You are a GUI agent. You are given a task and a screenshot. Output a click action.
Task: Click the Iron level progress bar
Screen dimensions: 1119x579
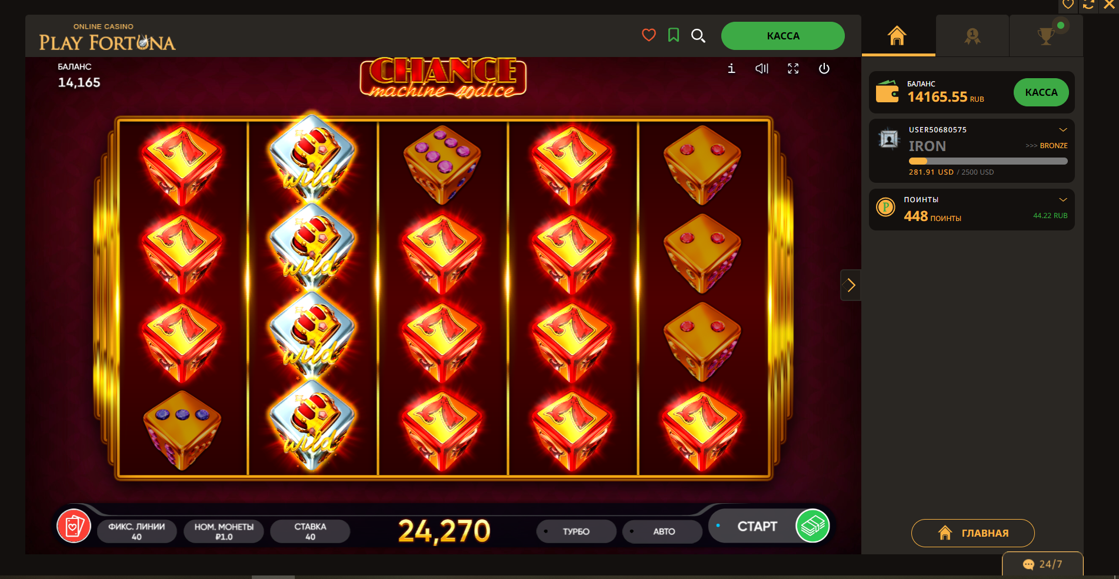pyautogui.click(x=988, y=161)
